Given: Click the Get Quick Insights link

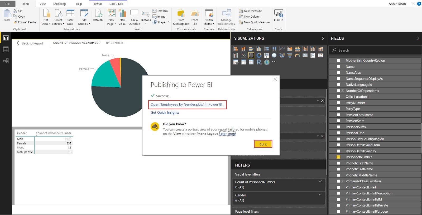Looking at the screenshot, I should [x=165, y=113].
